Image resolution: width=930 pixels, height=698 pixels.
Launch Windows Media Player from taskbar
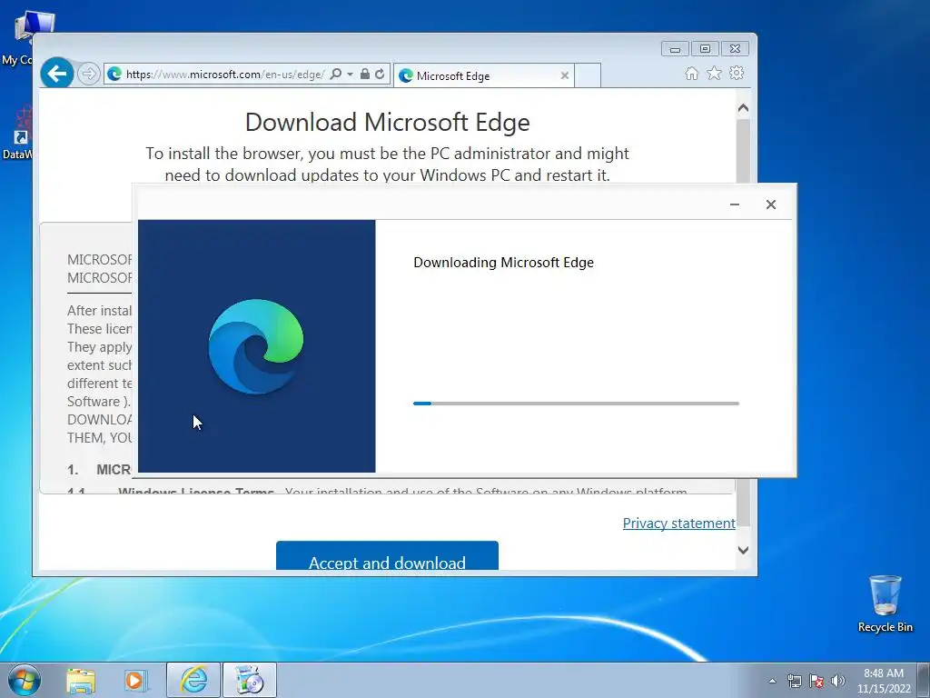pyautogui.click(x=134, y=681)
